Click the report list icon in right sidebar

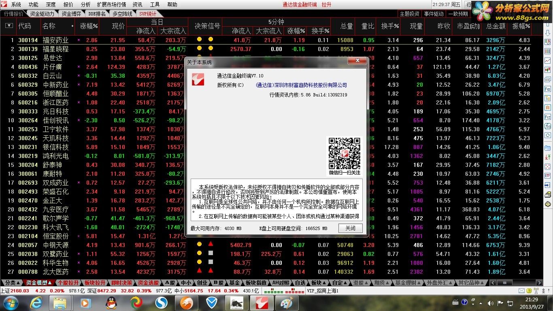(547, 42)
